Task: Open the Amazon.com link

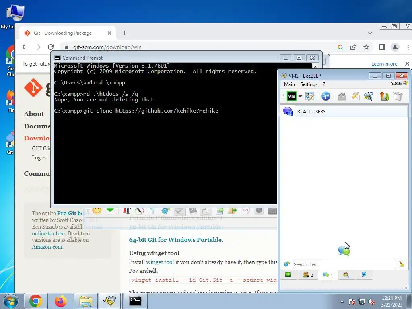Action: point(47,247)
